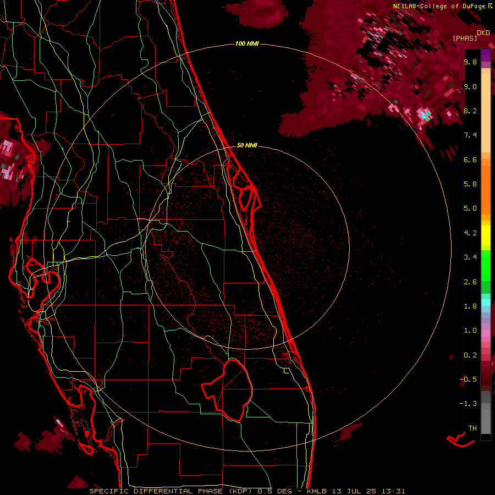This screenshot has width=495, height=495.
Task: Pick the cyan segment of the color bar
Action: tap(486, 302)
